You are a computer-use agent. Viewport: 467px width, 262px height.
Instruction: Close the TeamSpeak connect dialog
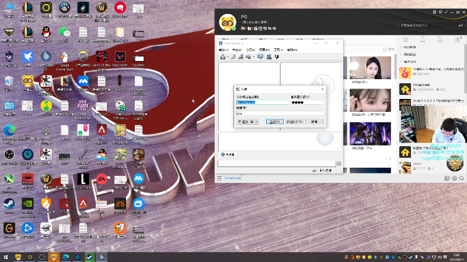click(322, 89)
